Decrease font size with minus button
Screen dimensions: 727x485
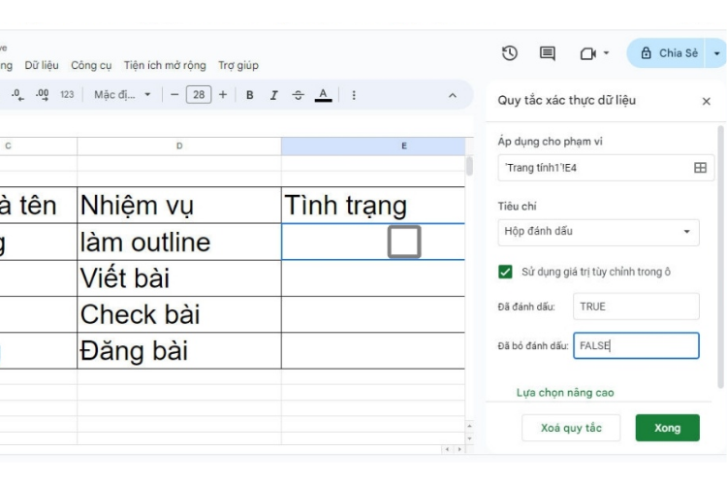(174, 95)
